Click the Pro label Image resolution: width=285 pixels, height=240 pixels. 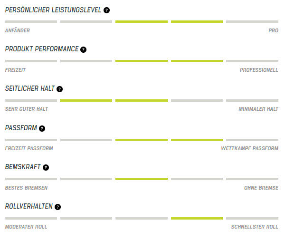(273, 30)
